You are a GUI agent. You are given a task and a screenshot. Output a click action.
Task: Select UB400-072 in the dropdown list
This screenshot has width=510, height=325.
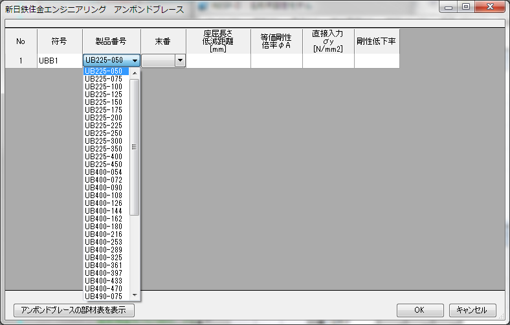tap(106, 180)
